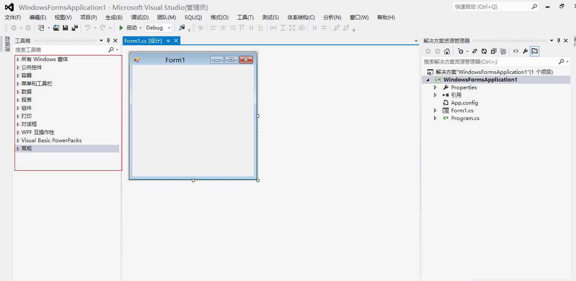The width and height of the screenshot is (576, 281).
Task: Toggle auto-hide pin on Solution Explorer panel
Action: tap(558, 41)
